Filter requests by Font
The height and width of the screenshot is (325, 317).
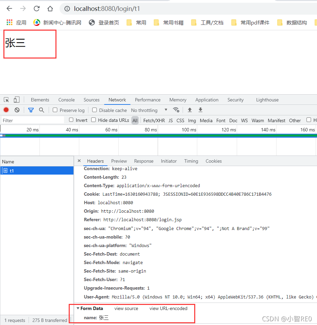tap(221, 120)
